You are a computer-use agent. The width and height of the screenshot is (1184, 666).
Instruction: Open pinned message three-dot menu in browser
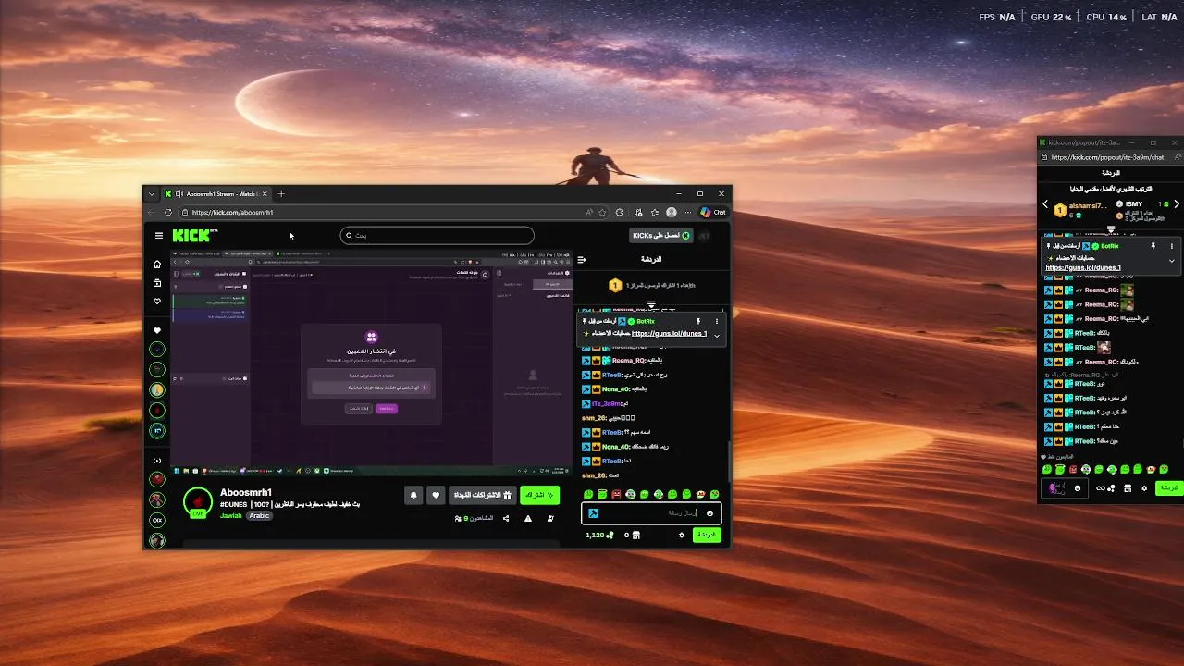click(x=717, y=321)
